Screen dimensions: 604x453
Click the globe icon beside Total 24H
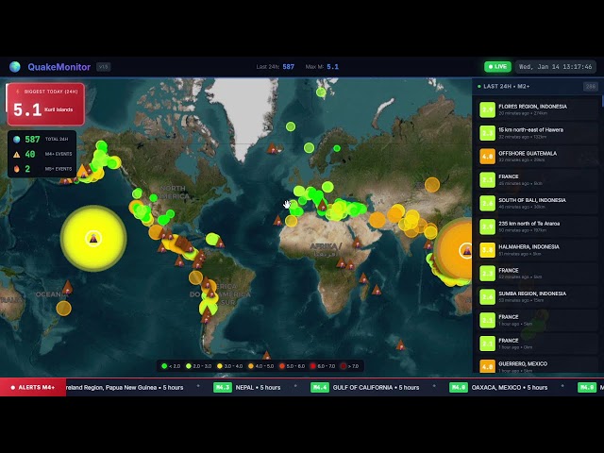tap(17, 140)
